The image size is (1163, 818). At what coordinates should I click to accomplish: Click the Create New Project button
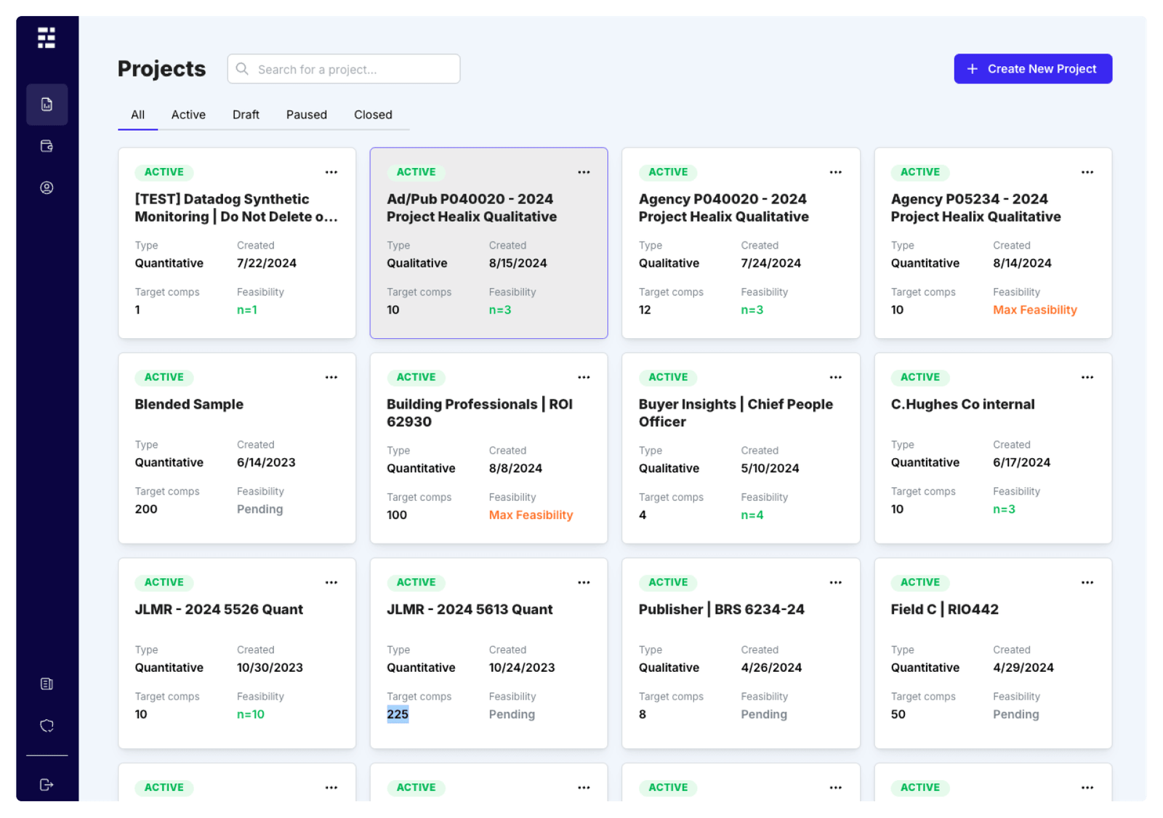coord(1033,69)
